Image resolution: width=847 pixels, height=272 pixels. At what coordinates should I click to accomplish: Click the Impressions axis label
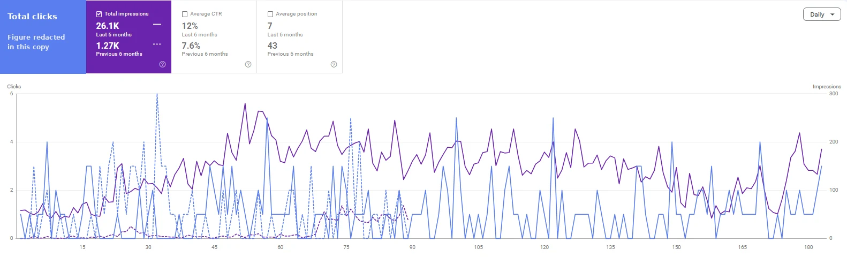[827, 86]
